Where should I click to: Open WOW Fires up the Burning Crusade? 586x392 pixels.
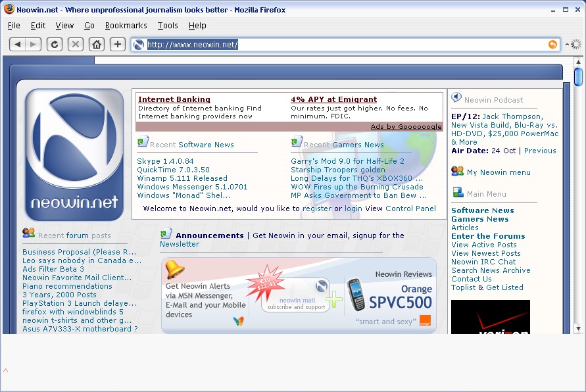click(357, 187)
